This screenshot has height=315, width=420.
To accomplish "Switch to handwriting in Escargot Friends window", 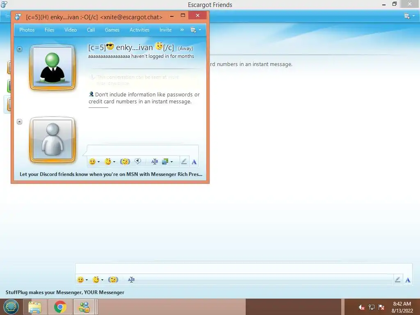I will [x=397, y=280].
